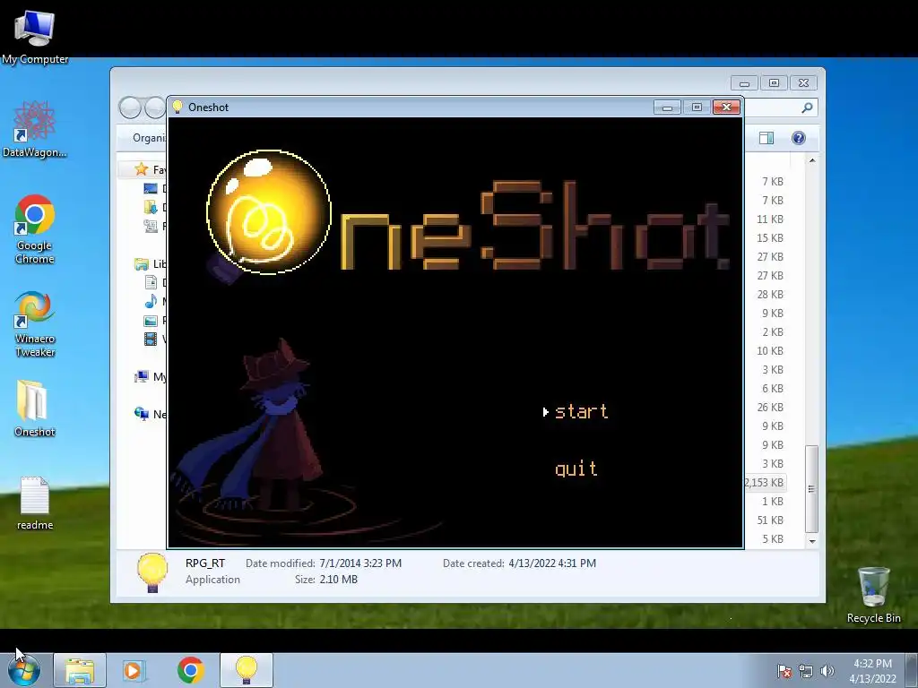Open the Oneshot folder on desktop

(35, 408)
